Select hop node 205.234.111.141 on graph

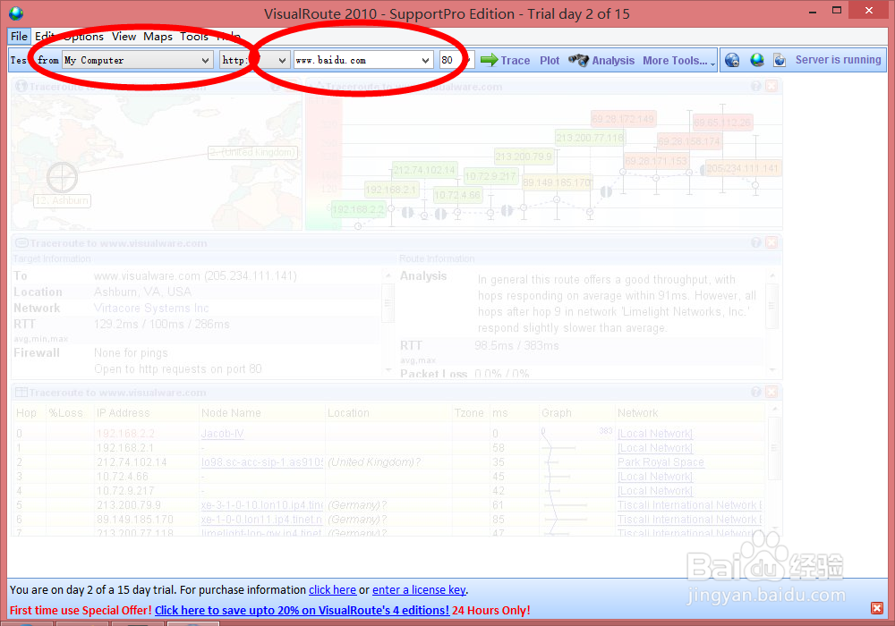pyautogui.click(x=743, y=168)
